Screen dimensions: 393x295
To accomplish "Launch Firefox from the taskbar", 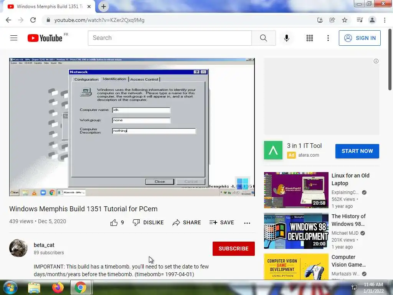I will [x=58, y=288].
